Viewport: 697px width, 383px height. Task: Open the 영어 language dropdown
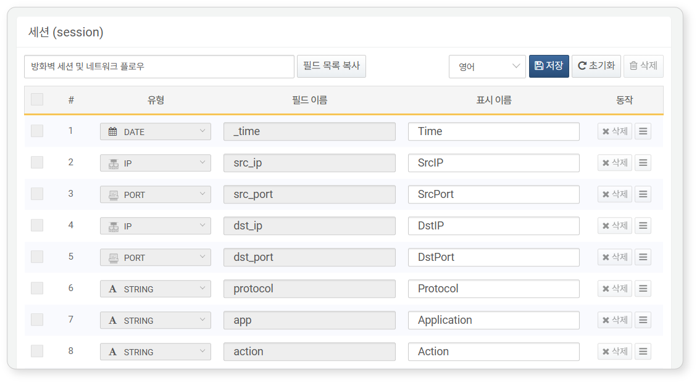tap(487, 67)
